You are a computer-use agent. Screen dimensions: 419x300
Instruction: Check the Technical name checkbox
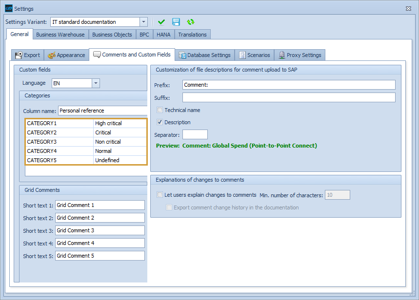click(x=160, y=110)
